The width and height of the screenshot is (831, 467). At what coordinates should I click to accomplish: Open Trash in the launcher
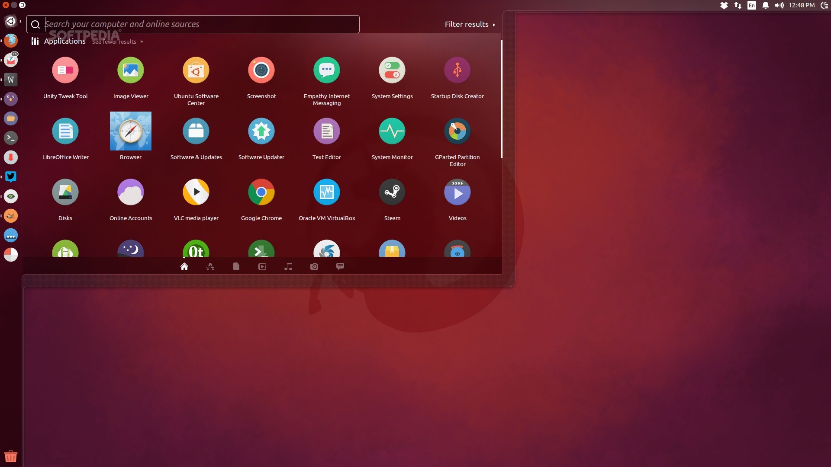pyautogui.click(x=11, y=456)
